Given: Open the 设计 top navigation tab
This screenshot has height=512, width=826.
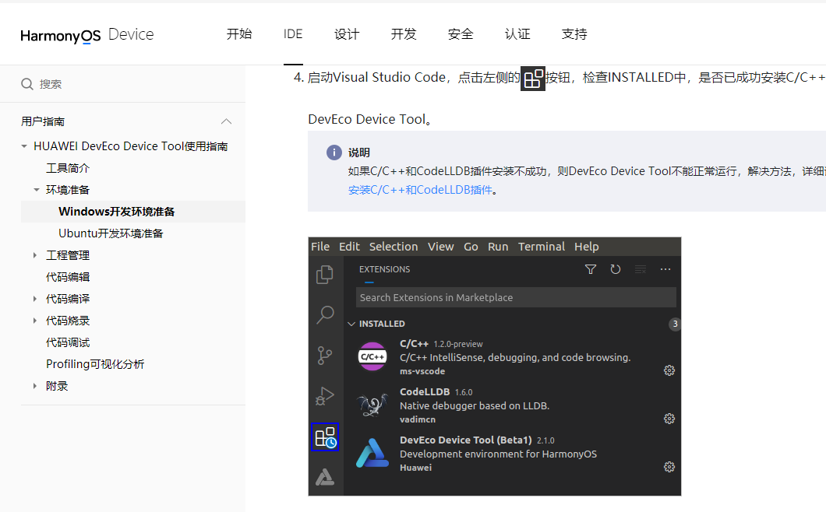Looking at the screenshot, I should point(347,34).
